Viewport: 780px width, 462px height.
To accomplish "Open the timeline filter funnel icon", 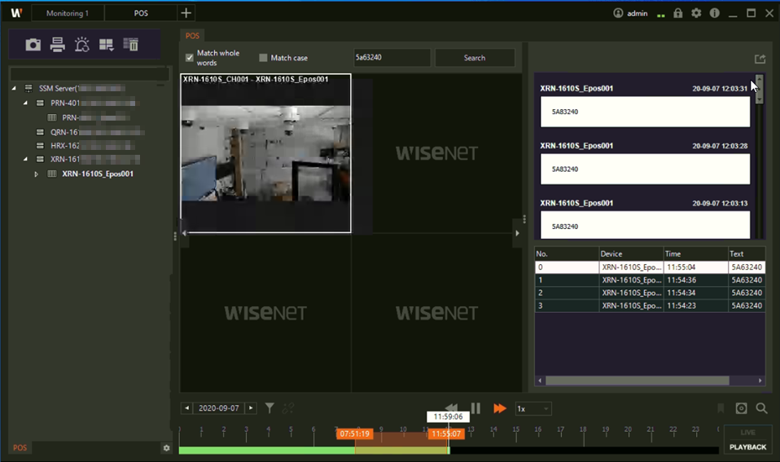I will tap(269, 408).
